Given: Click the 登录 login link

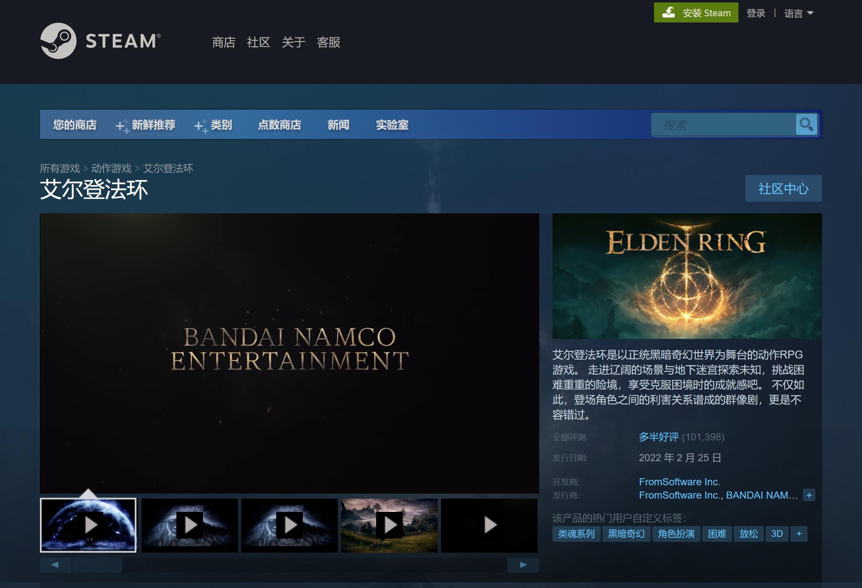Looking at the screenshot, I should 755,13.
